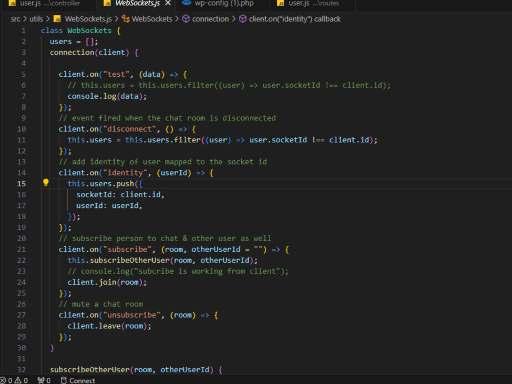Click the JS icon on user.js routes tab

[280, 3]
